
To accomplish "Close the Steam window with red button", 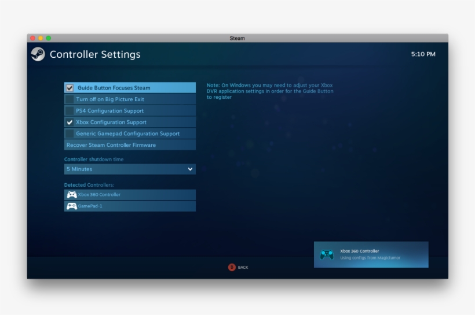I will pos(32,38).
